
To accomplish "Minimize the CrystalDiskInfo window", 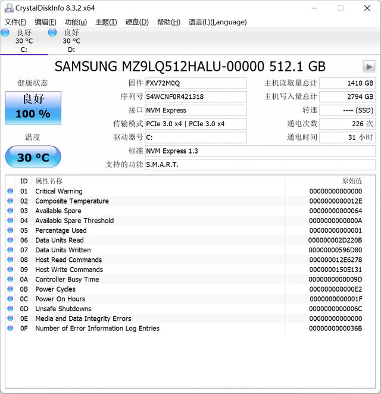I will 315,8.
